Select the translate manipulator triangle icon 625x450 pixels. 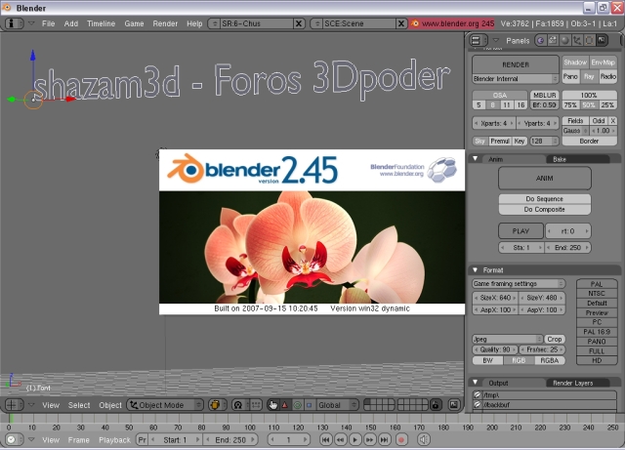(284, 405)
